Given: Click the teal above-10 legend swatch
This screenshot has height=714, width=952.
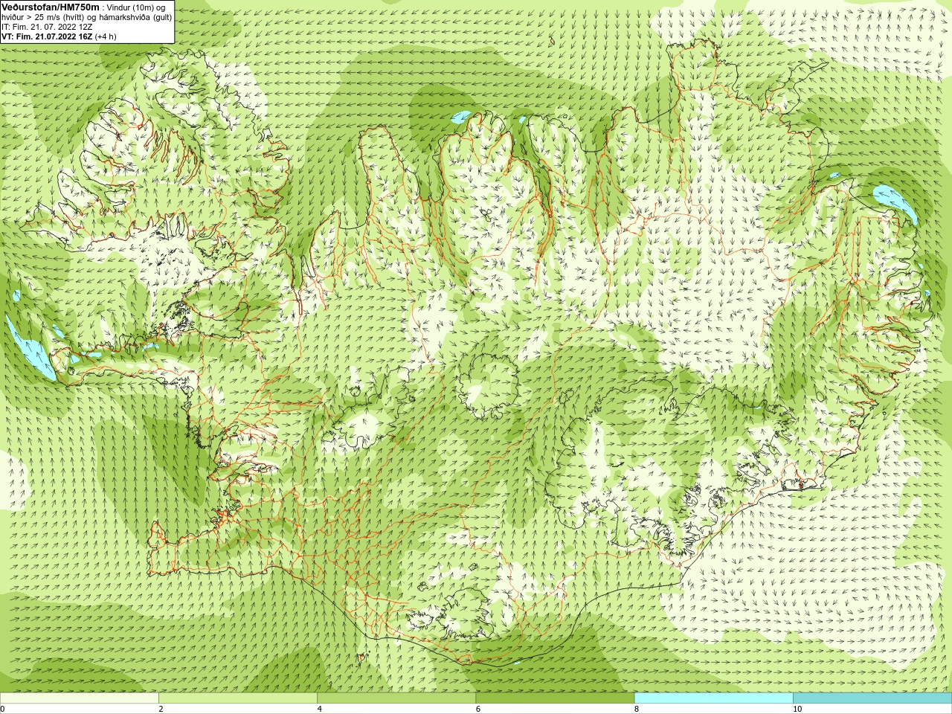Looking at the screenshot, I should pyautogui.click(x=872, y=699).
